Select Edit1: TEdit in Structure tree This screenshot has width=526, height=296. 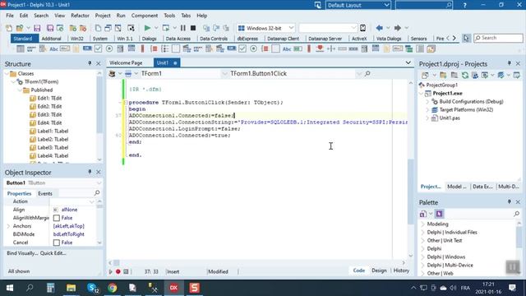click(x=49, y=99)
